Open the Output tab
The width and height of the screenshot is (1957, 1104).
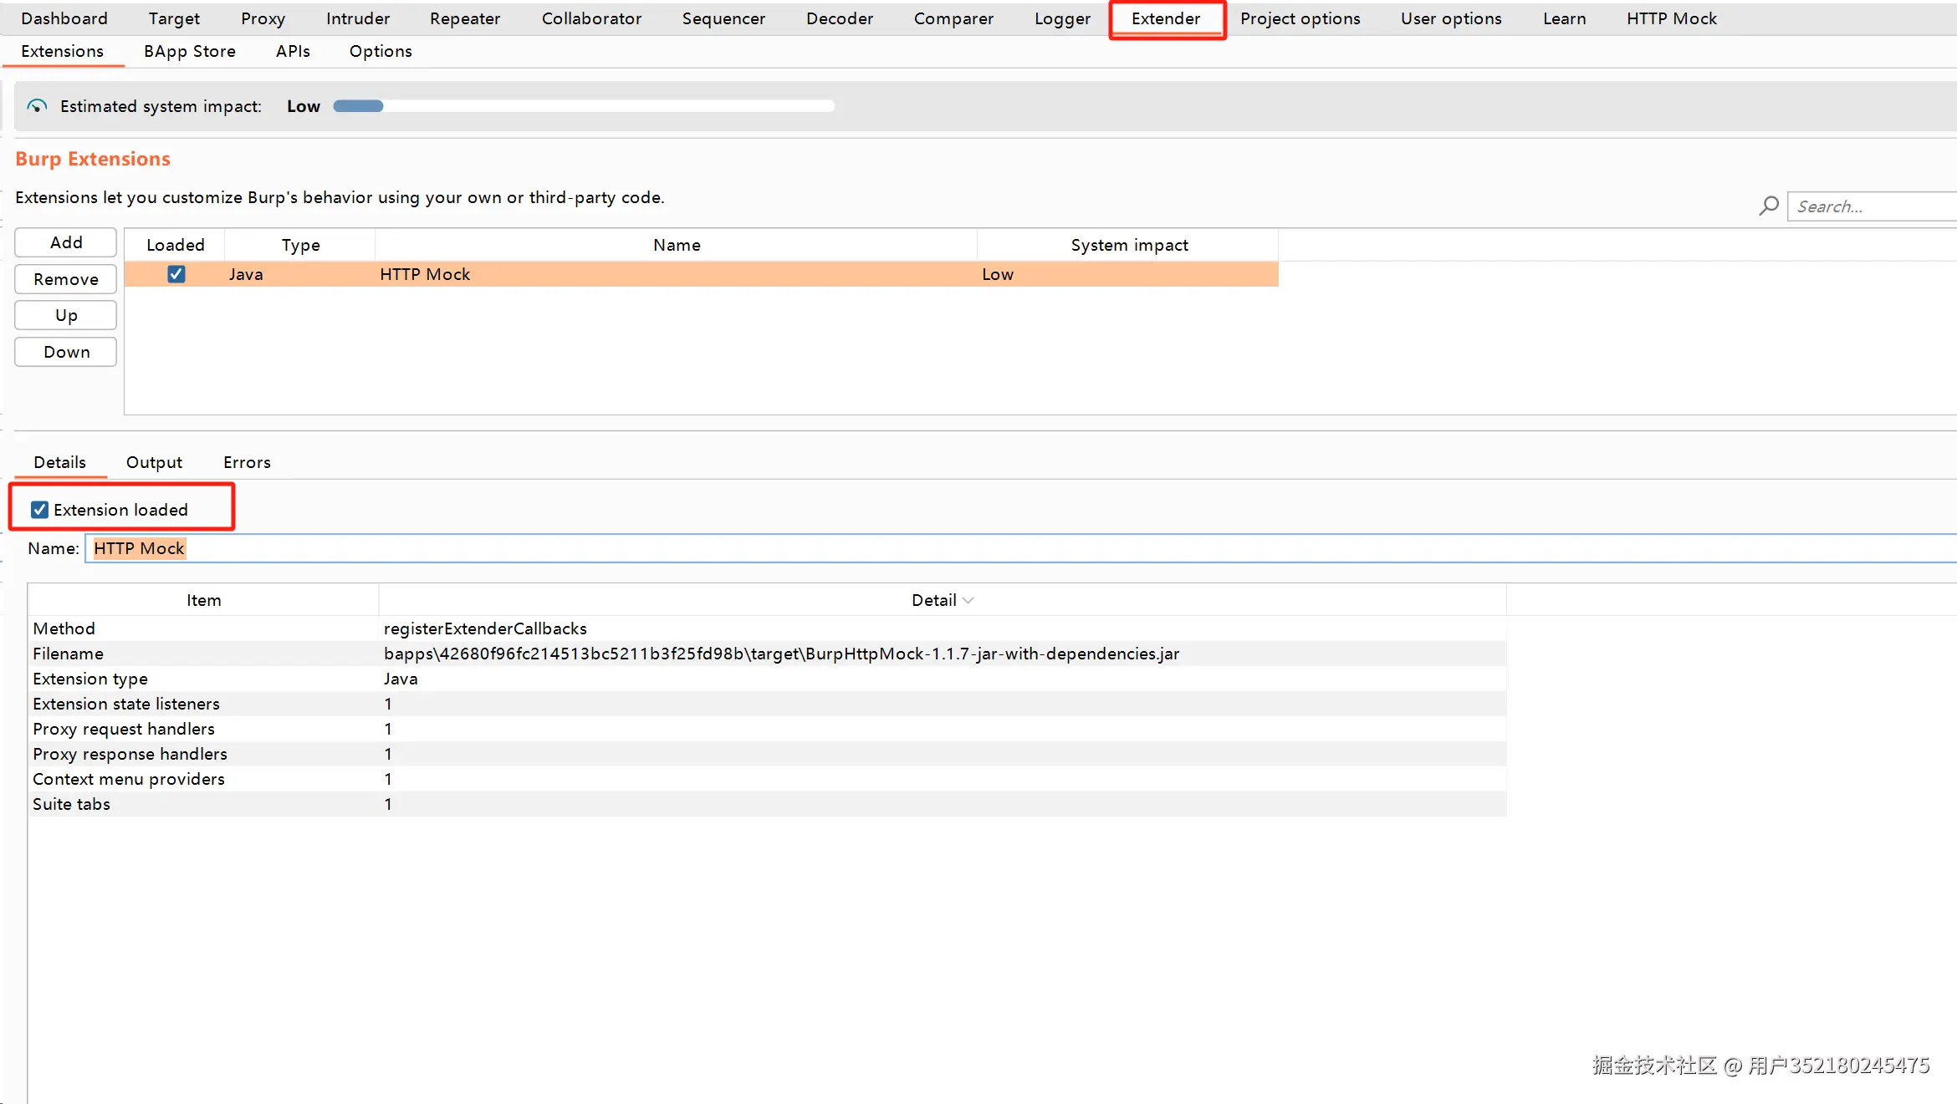[x=154, y=462]
